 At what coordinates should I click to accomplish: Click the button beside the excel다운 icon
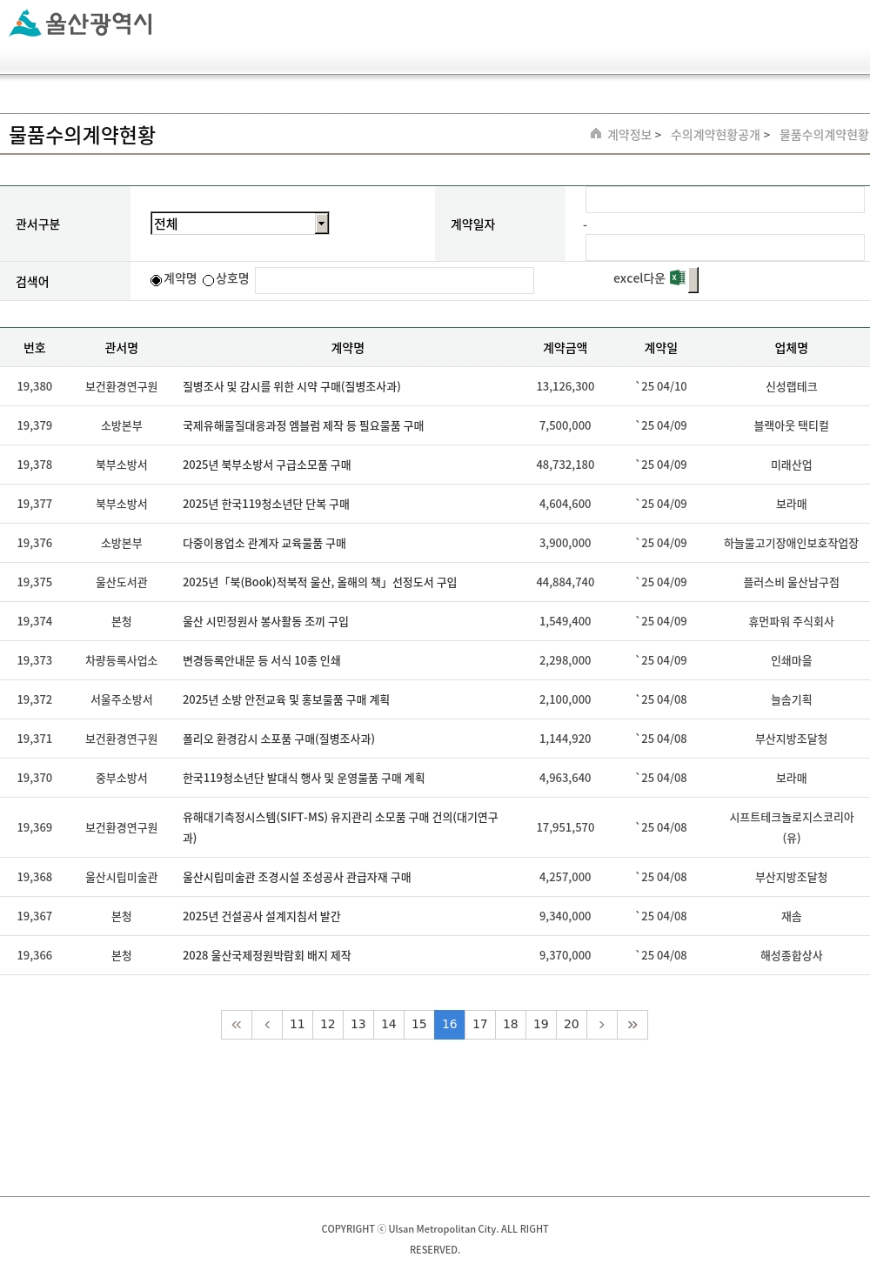[693, 280]
